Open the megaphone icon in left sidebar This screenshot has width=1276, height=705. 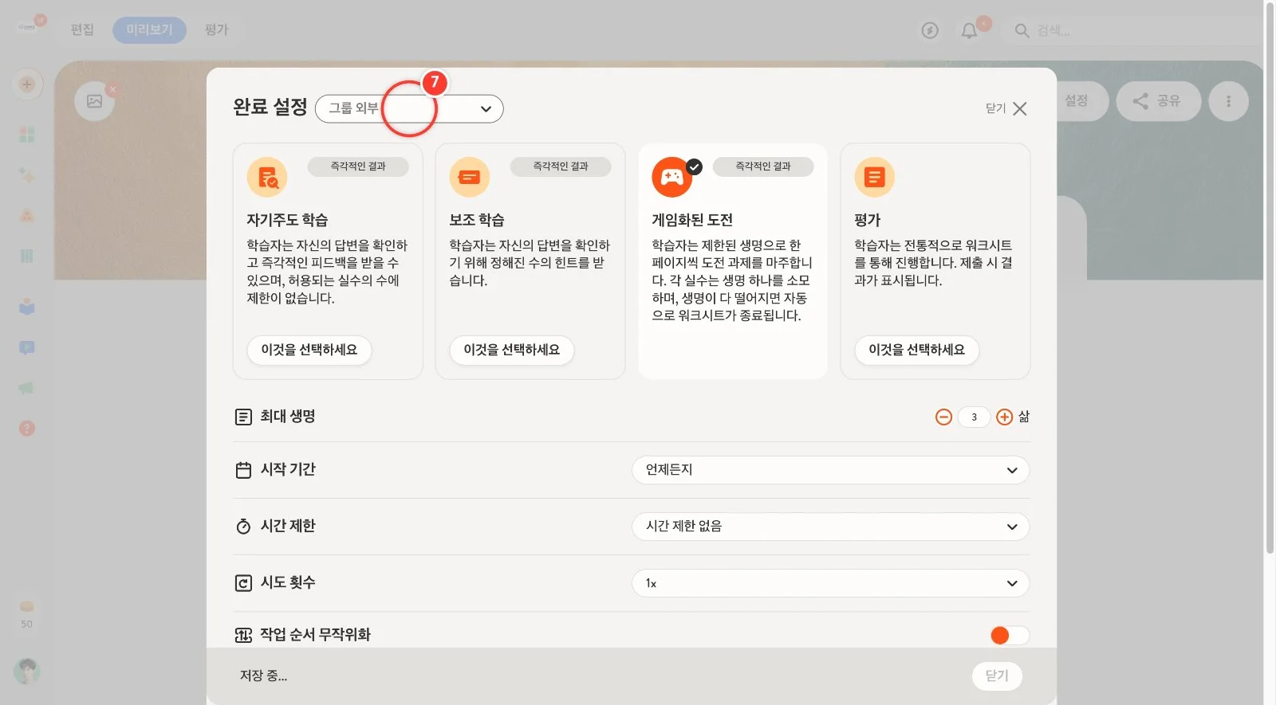27,388
